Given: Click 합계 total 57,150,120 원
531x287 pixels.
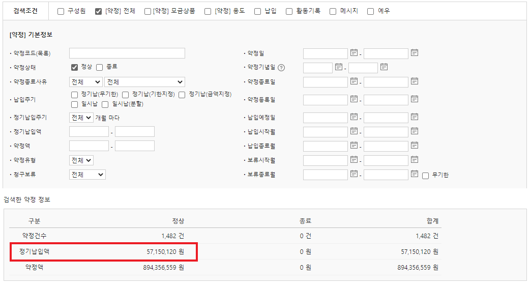Looking at the screenshot, I should pyautogui.click(x=420, y=252).
